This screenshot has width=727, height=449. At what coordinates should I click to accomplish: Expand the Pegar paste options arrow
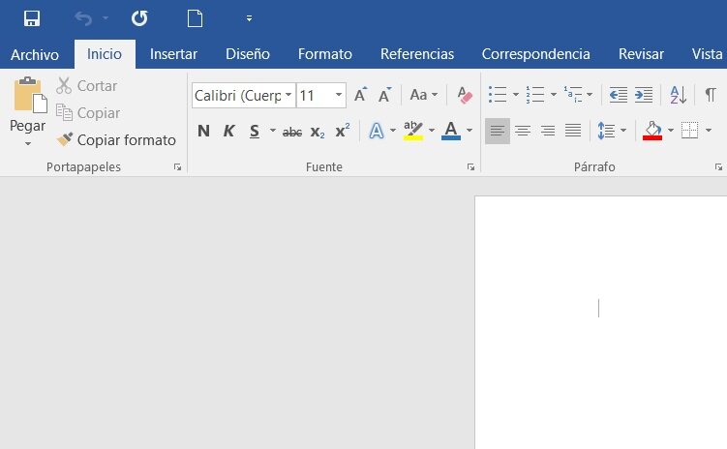(28, 143)
